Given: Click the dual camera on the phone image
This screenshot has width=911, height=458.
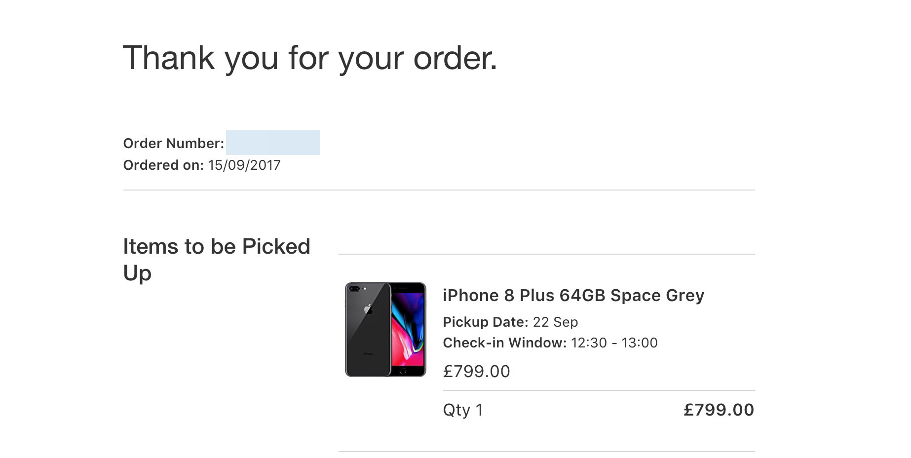Looking at the screenshot, I should (x=355, y=288).
